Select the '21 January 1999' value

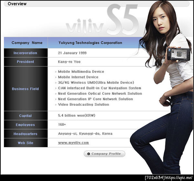point(72,53)
